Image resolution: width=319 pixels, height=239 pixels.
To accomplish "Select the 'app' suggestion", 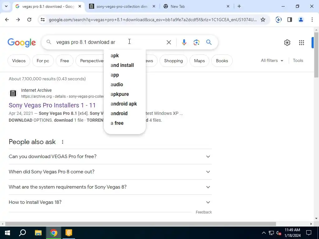I will click(125, 75).
